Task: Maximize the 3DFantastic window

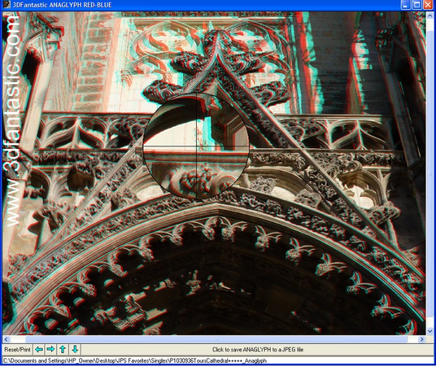Action: [x=417, y=5]
